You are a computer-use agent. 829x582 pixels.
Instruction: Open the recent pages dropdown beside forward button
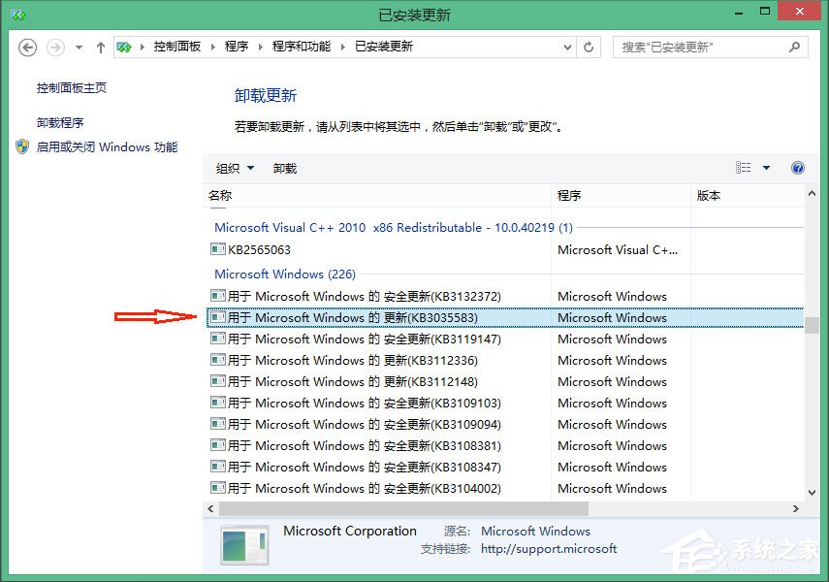pyautogui.click(x=78, y=47)
